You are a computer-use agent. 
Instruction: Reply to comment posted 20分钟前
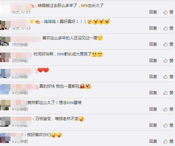click(x=153, y=61)
